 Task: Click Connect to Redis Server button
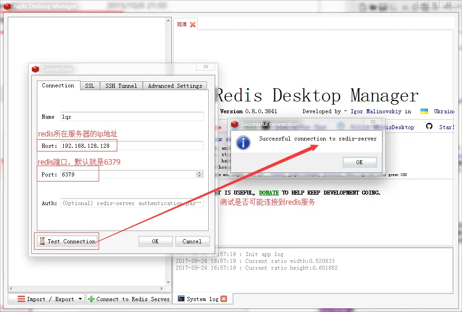(129, 299)
